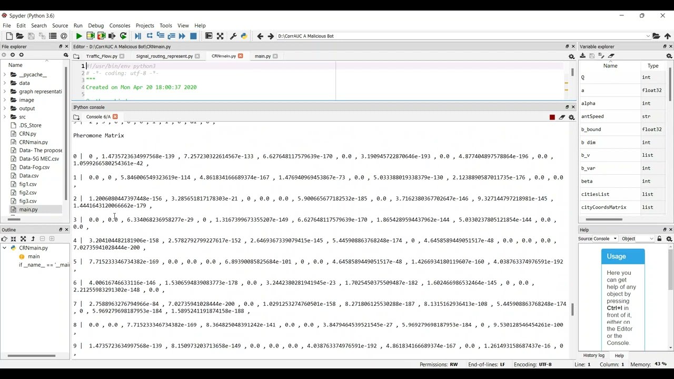Open Preferences with the wrench icon
This screenshot has height=379, width=674.
(x=233, y=36)
